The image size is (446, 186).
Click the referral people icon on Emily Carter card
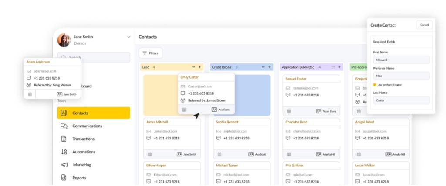click(183, 100)
